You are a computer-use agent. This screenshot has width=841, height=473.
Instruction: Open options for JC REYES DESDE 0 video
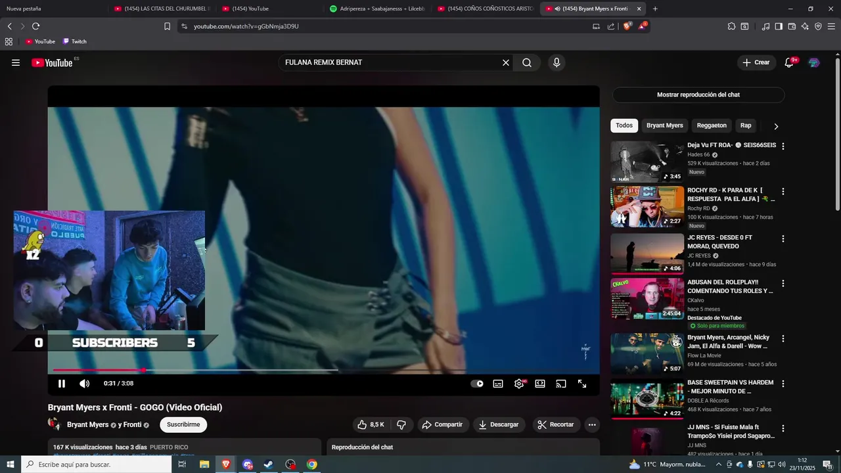(x=783, y=239)
